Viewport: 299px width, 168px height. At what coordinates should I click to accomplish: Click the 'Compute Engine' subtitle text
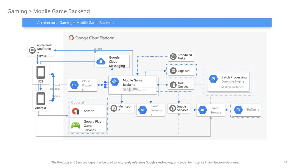233,82
